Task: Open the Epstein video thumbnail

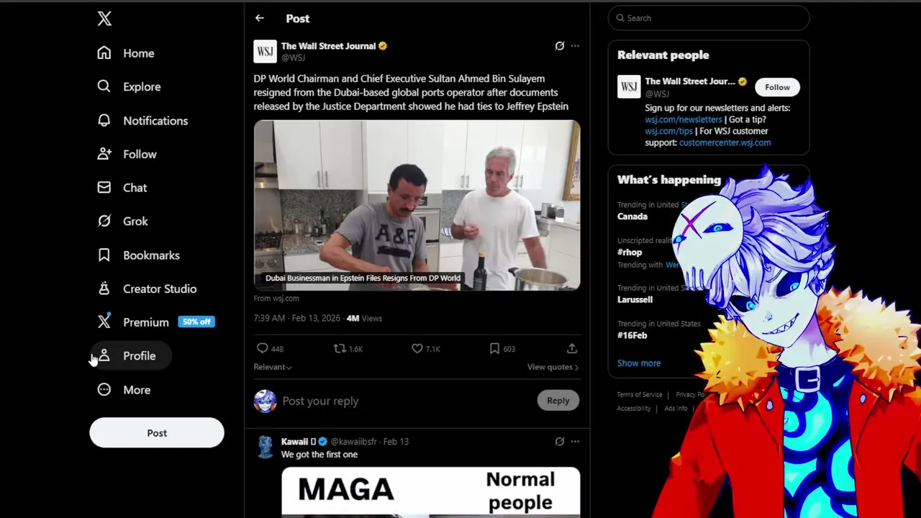Action: point(417,206)
